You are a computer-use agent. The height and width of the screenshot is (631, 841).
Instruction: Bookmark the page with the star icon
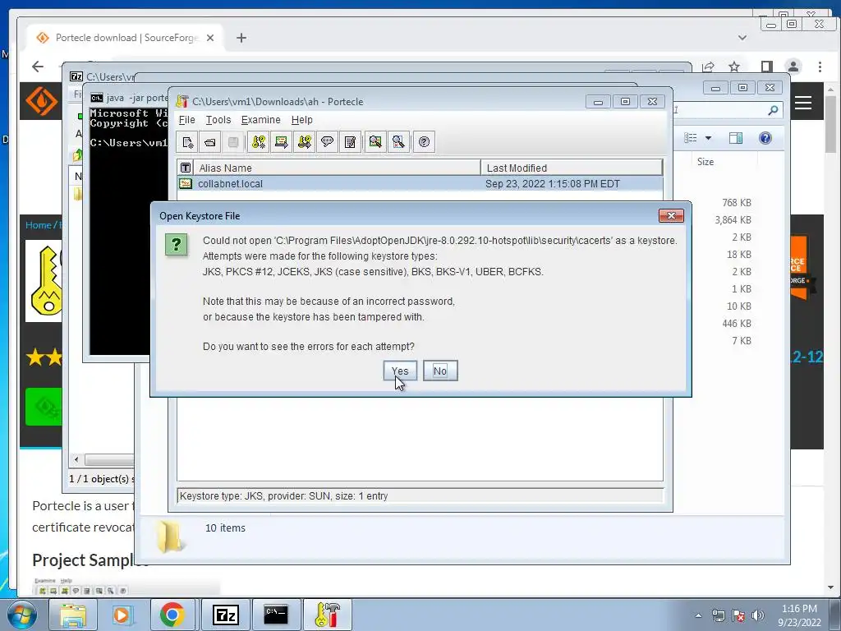click(x=734, y=67)
